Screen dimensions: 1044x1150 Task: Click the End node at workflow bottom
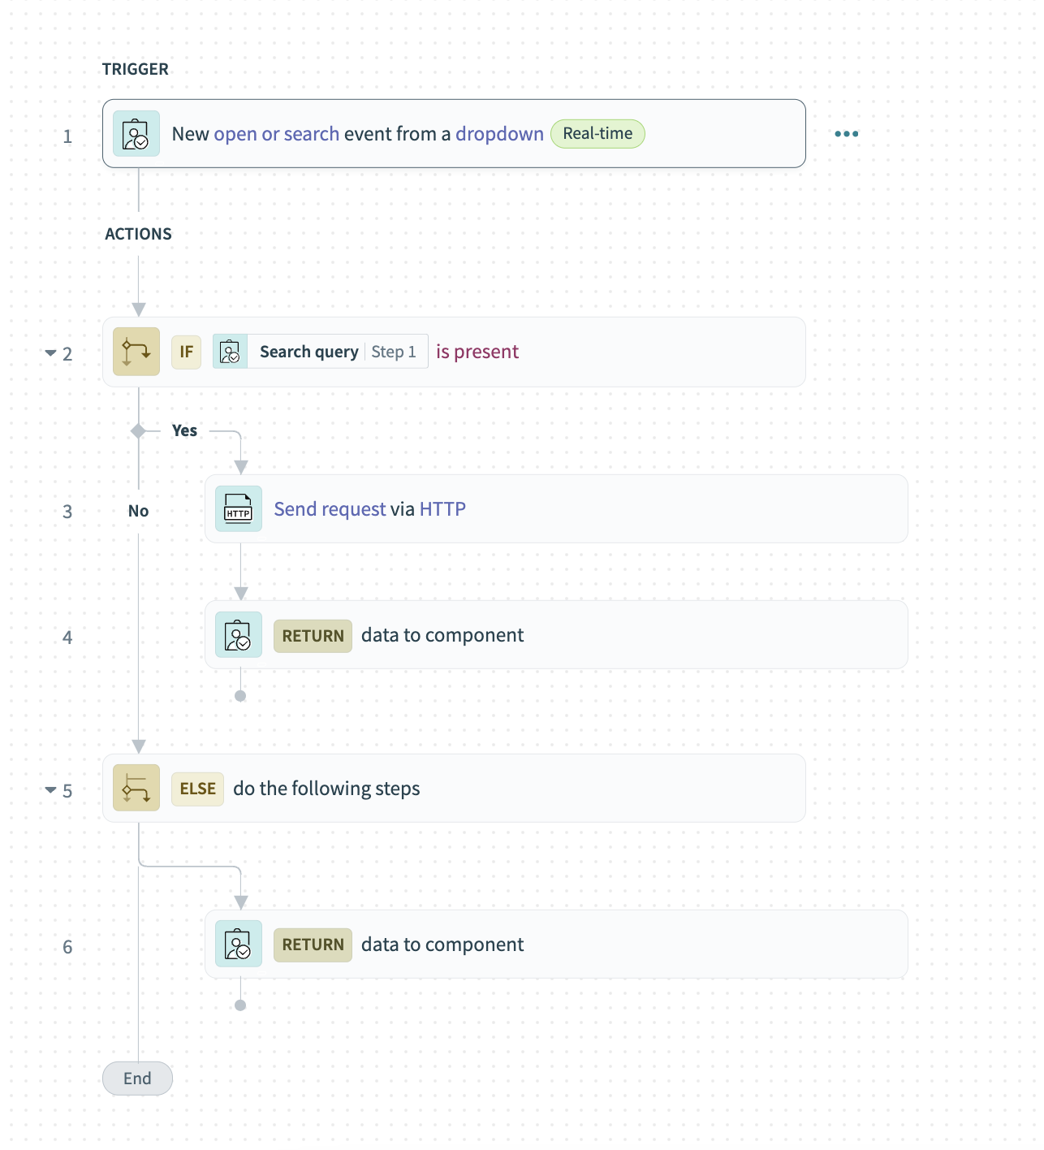(x=137, y=1079)
